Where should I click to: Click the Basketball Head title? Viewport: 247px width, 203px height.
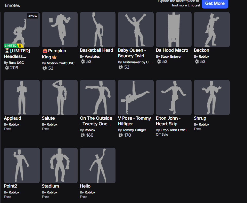[97, 50]
